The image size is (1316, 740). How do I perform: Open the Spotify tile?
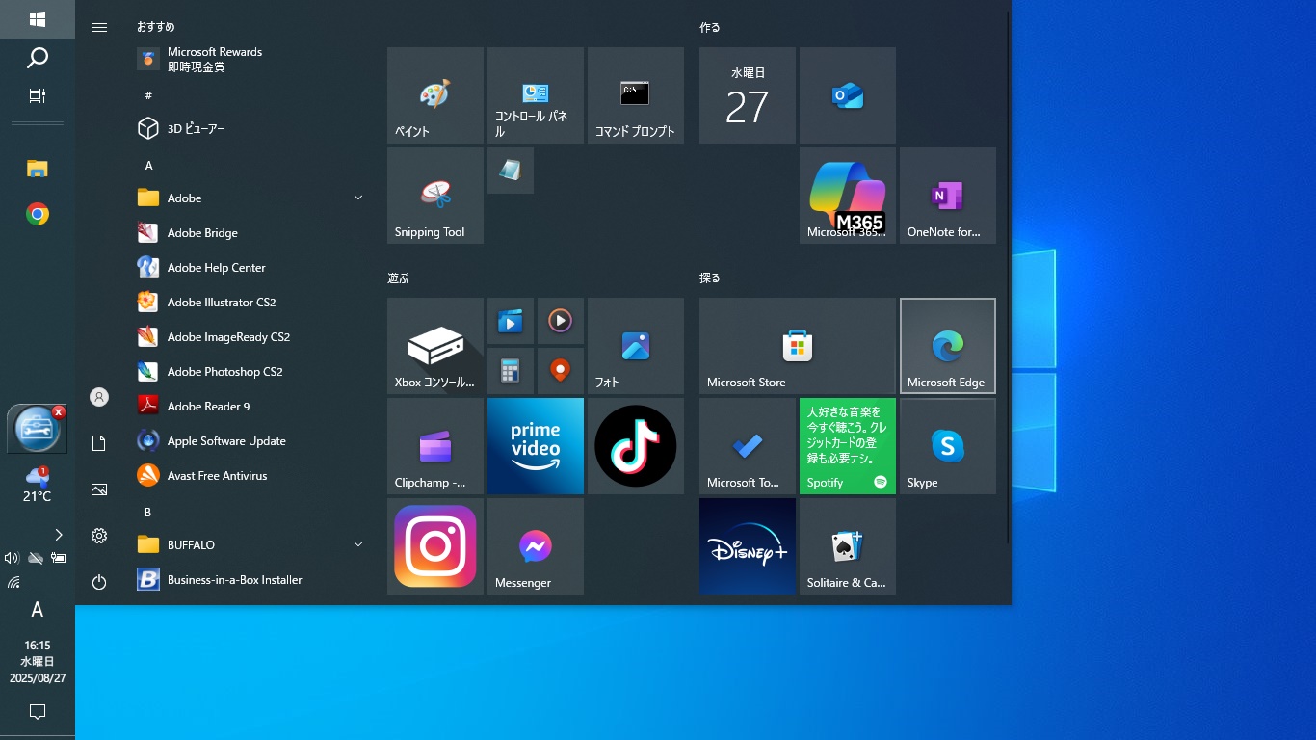pos(848,446)
